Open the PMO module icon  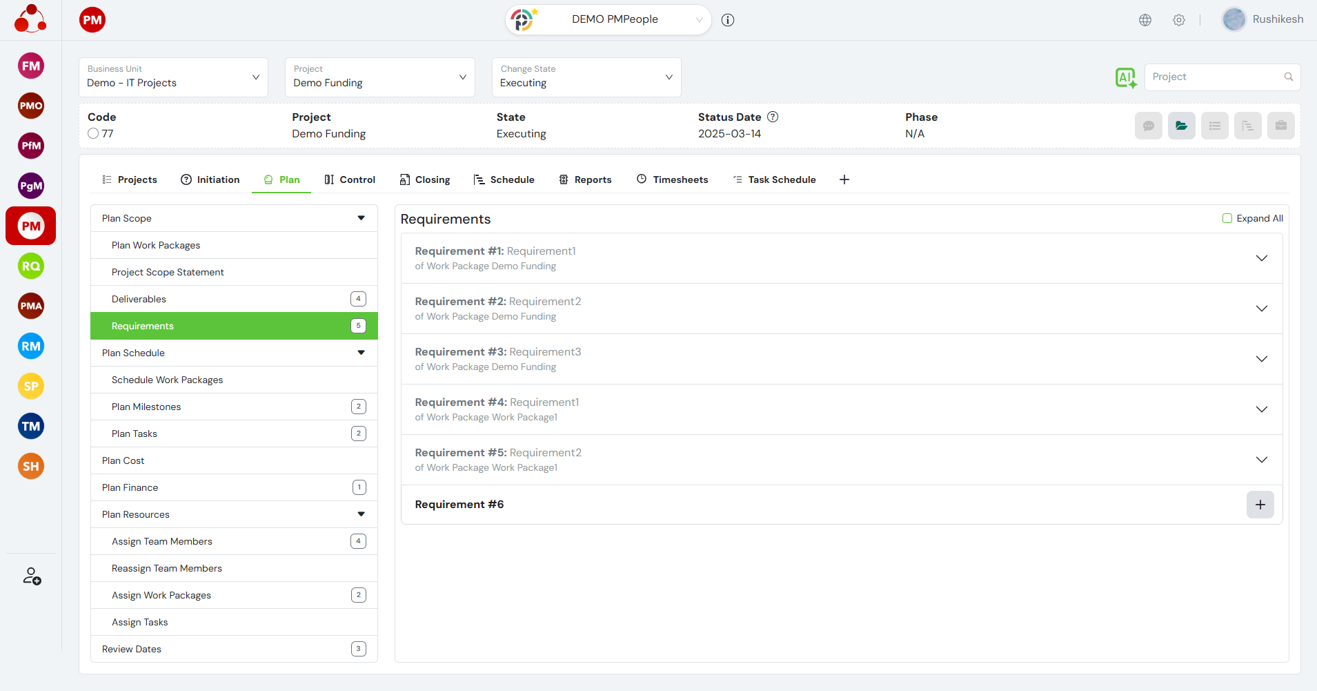pos(31,106)
